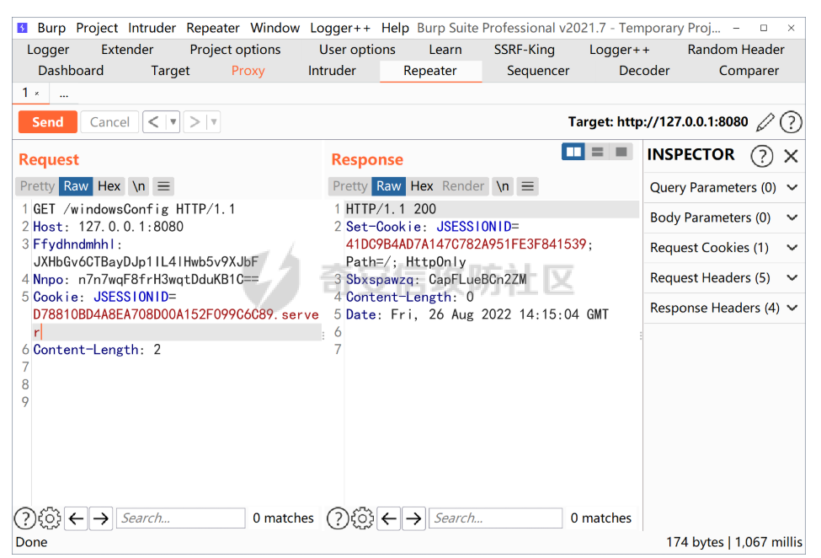Switch to side-by-side split layout
Viewport: 821px width, 558px height.
click(573, 152)
